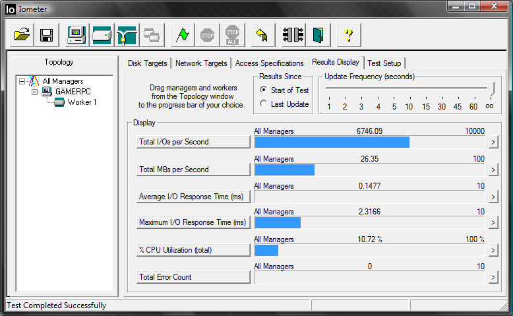513x316 pixels.
Task: Select All Managers icon in topology
Action: 34,81
